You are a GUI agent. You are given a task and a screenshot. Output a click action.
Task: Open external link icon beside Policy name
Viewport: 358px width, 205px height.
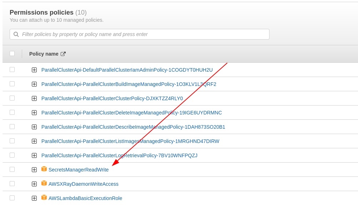click(x=63, y=54)
